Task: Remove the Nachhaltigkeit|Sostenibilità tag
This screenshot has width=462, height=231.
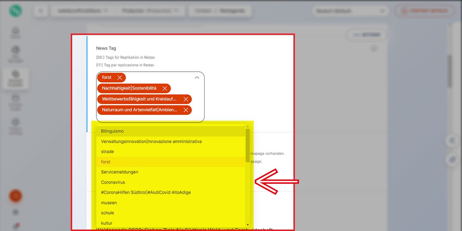Action: click(x=165, y=88)
